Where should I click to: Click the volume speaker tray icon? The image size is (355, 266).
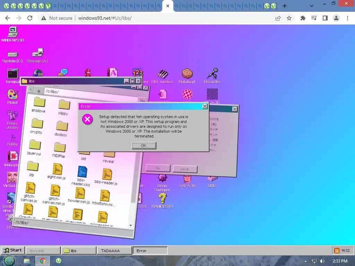(322, 261)
